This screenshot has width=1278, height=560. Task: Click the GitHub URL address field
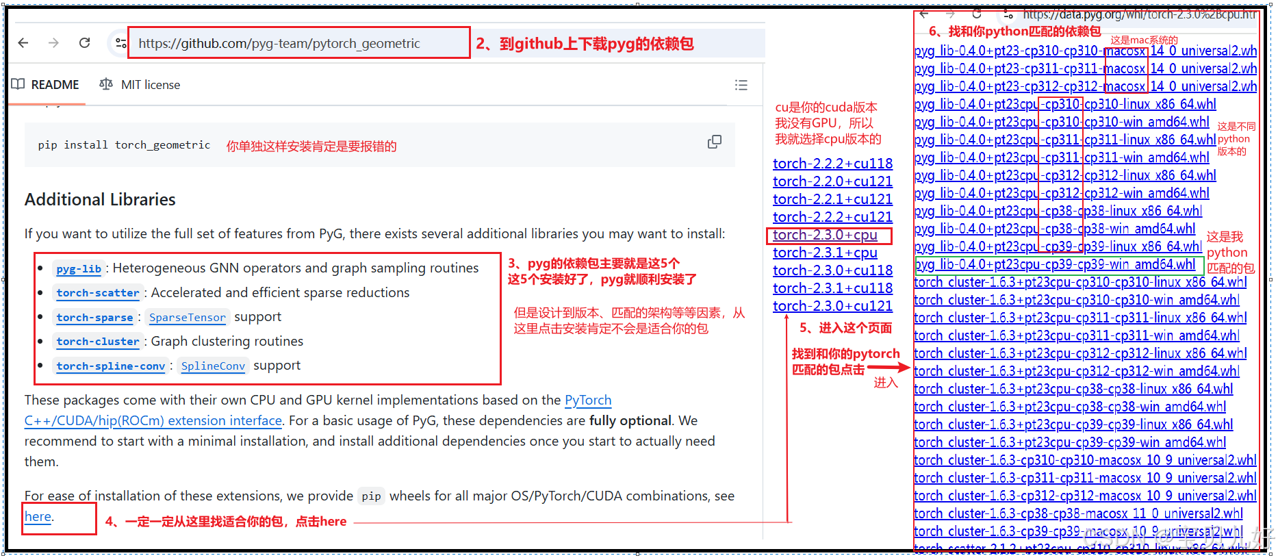(299, 43)
